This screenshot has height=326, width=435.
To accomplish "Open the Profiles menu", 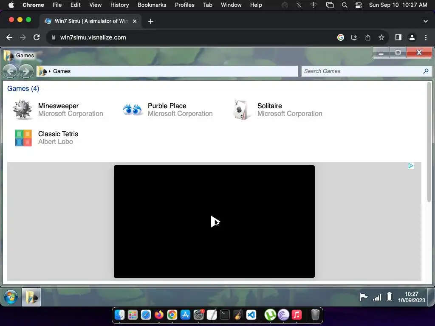I will click(x=184, y=5).
